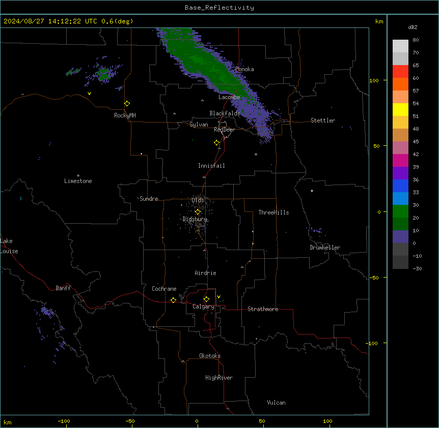
Task: Select the magenta 39-42 dBZ swatch
Action: 400,160
